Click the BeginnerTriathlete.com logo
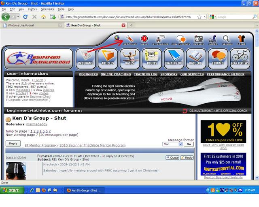The height and width of the screenshot is (207, 259). point(39,59)
